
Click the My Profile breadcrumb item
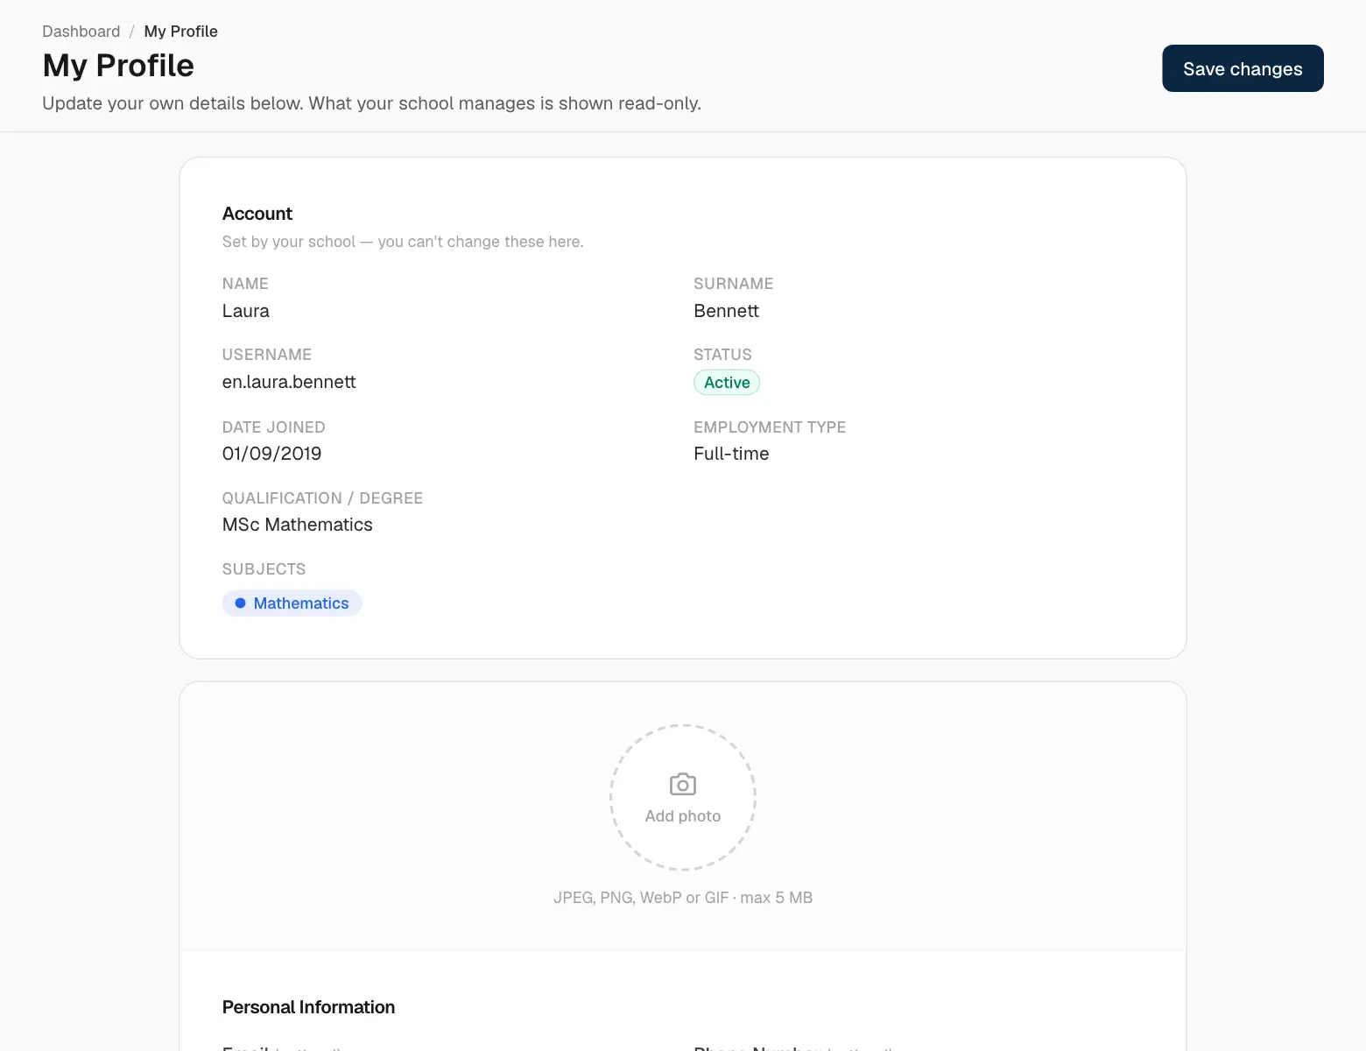[x=181, y=32]
